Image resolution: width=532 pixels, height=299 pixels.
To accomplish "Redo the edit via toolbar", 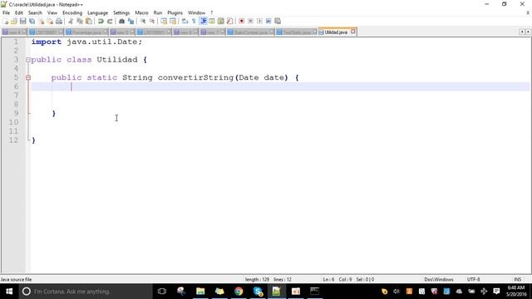I will coord(110,21).
